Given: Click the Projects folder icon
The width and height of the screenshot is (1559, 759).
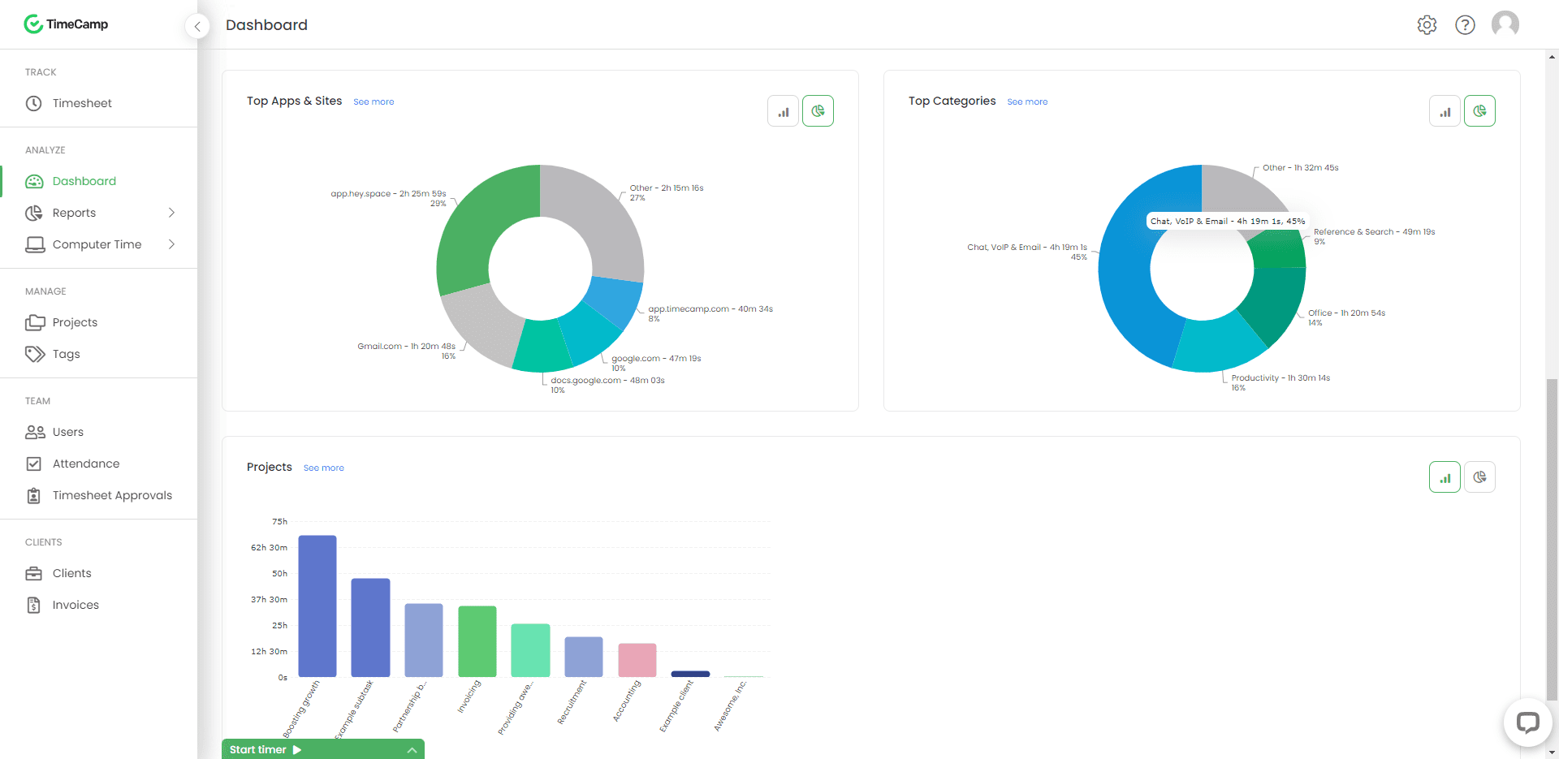Looking at the screenshot, I should (x=35, y=322).
